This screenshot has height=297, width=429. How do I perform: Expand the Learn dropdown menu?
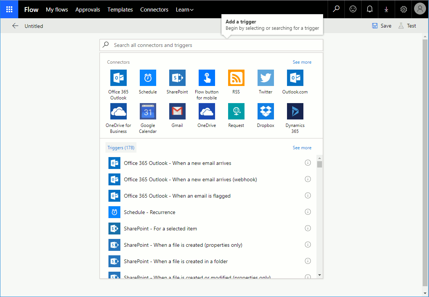pyautogui.click(x=184, y=10)
